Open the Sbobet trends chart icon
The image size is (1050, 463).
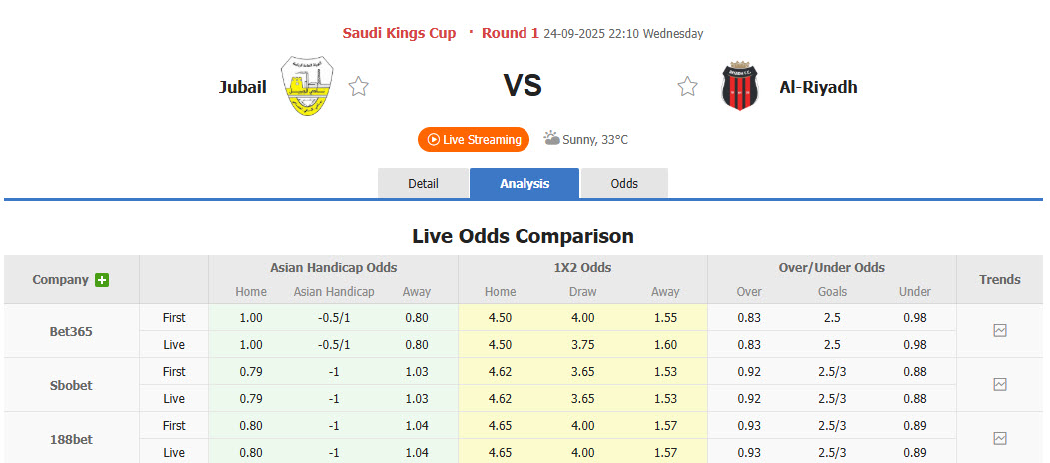click(1000, 384)
